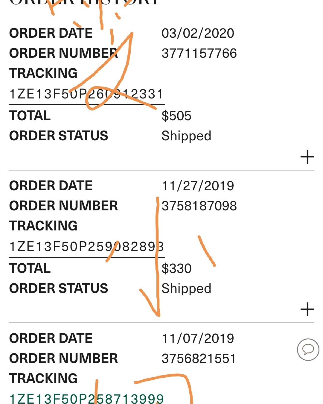Viewport: 323px width, 404px height.
Task: Select order number 3771157766
Action: click(199, 53)
